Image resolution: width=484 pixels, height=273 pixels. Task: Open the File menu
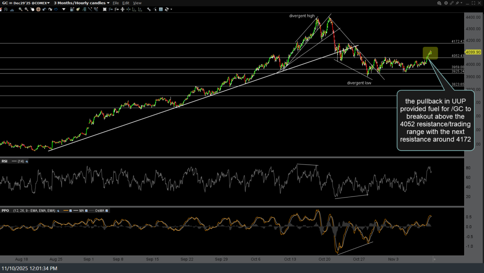click(x=115, y=3)
